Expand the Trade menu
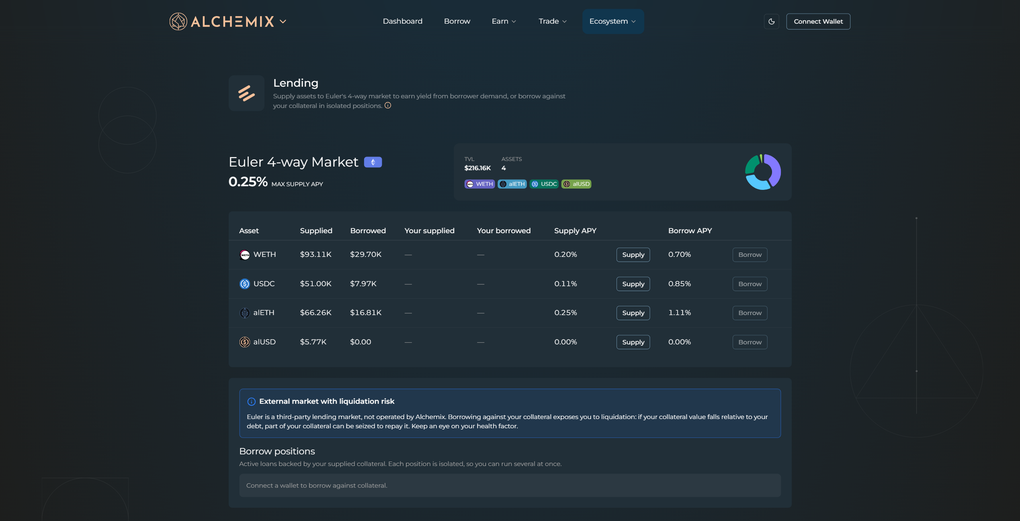Image resolution: width=1020 pixels, height=521 pixels. click(553, 21)
